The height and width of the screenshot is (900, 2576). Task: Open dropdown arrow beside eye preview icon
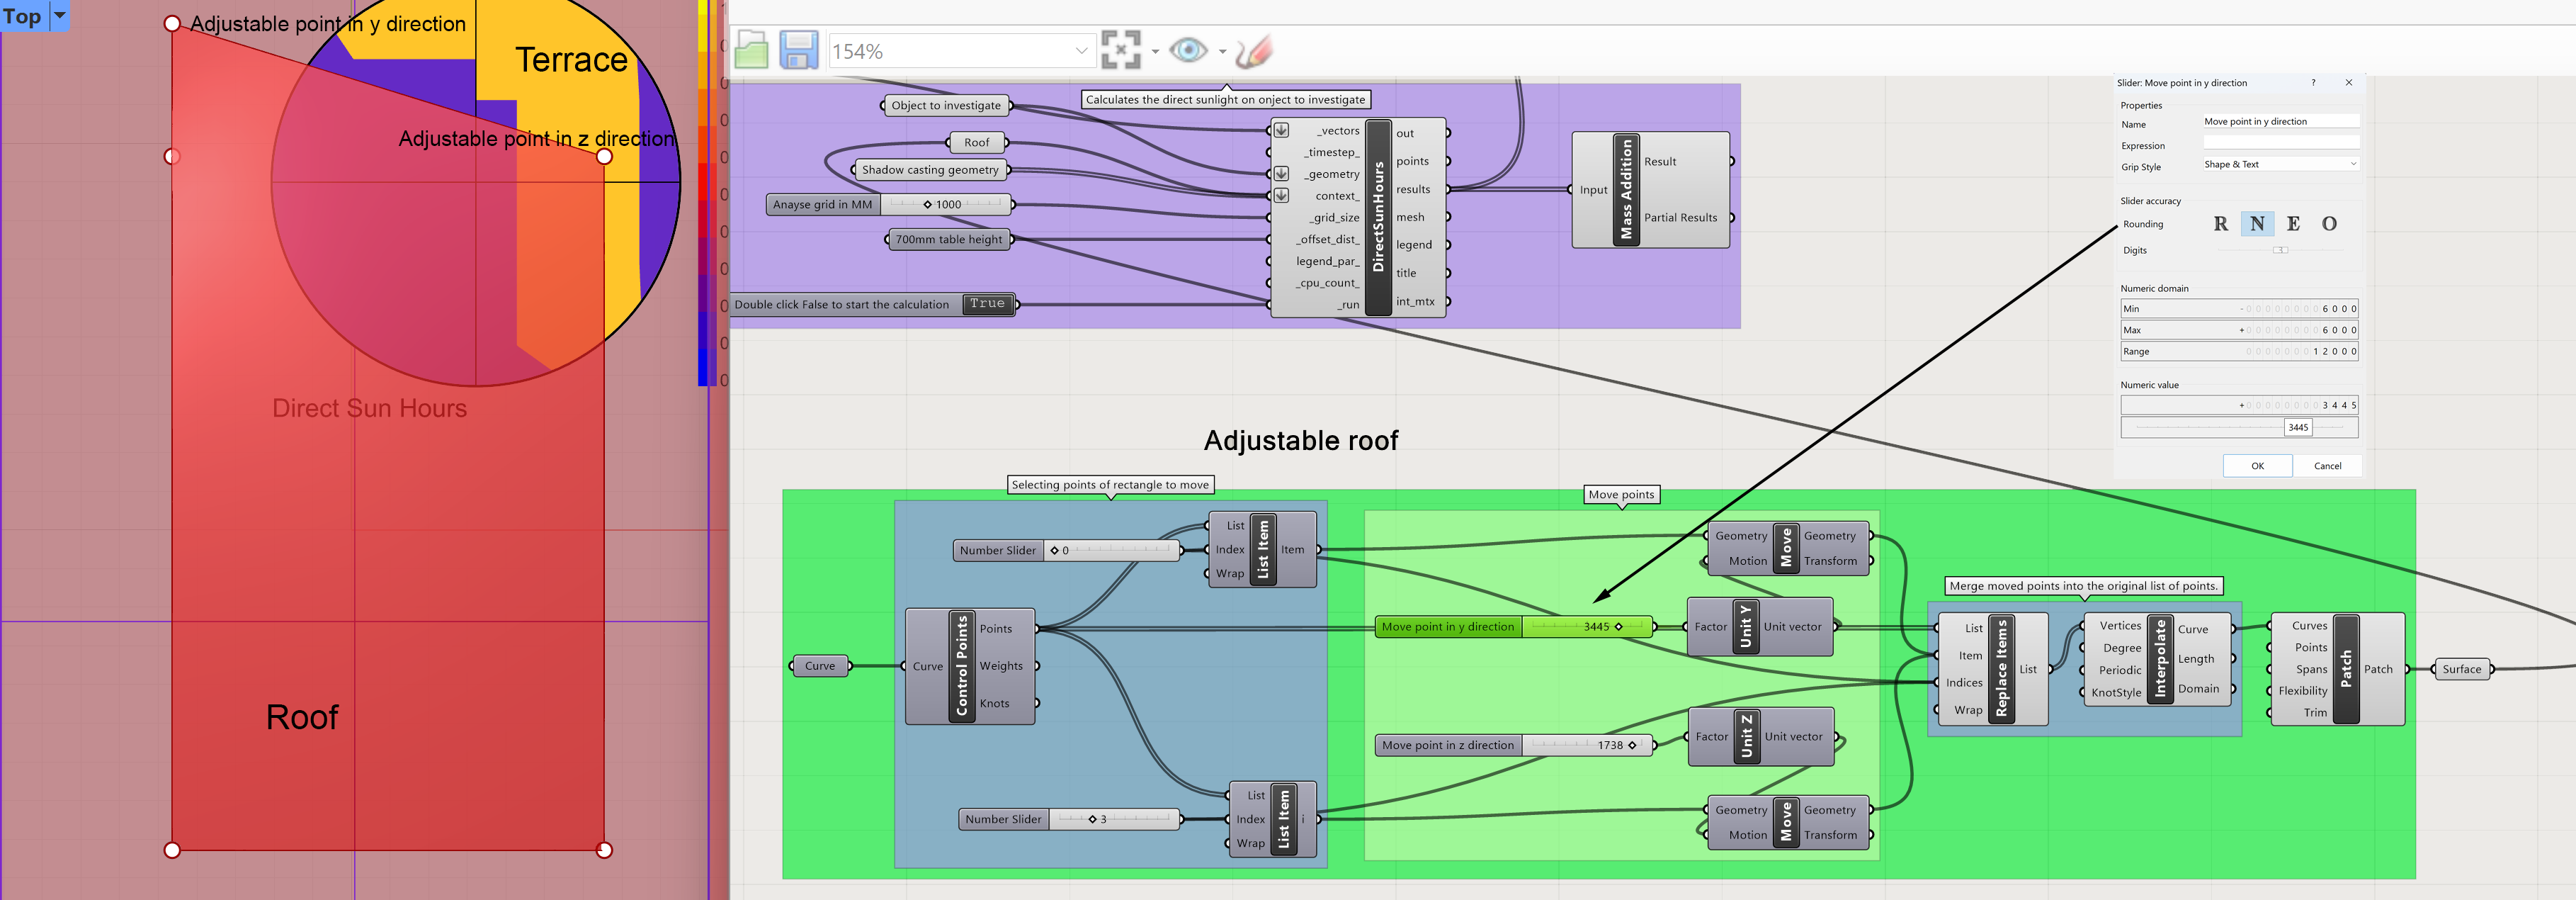[1222, 51]
